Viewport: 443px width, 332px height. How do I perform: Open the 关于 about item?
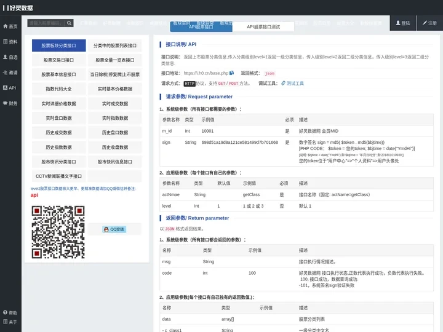click(10, 322)
